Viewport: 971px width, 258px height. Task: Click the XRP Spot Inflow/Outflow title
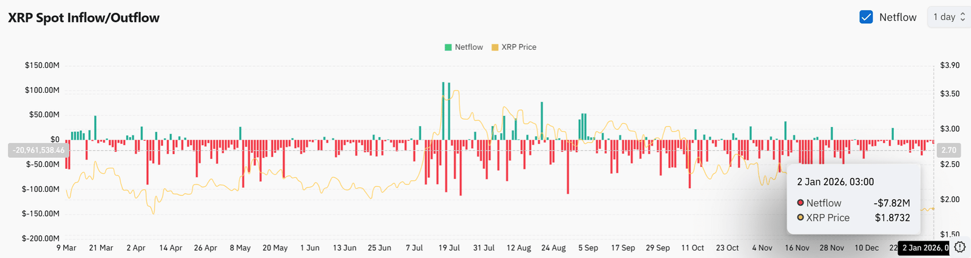pyautogui.click(x=84, y=18)
